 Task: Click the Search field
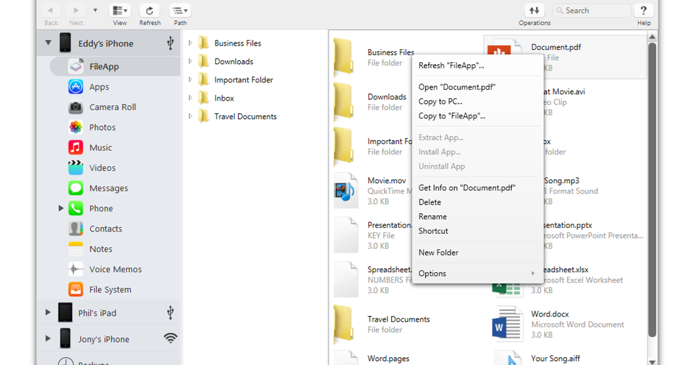coord(592,10)
